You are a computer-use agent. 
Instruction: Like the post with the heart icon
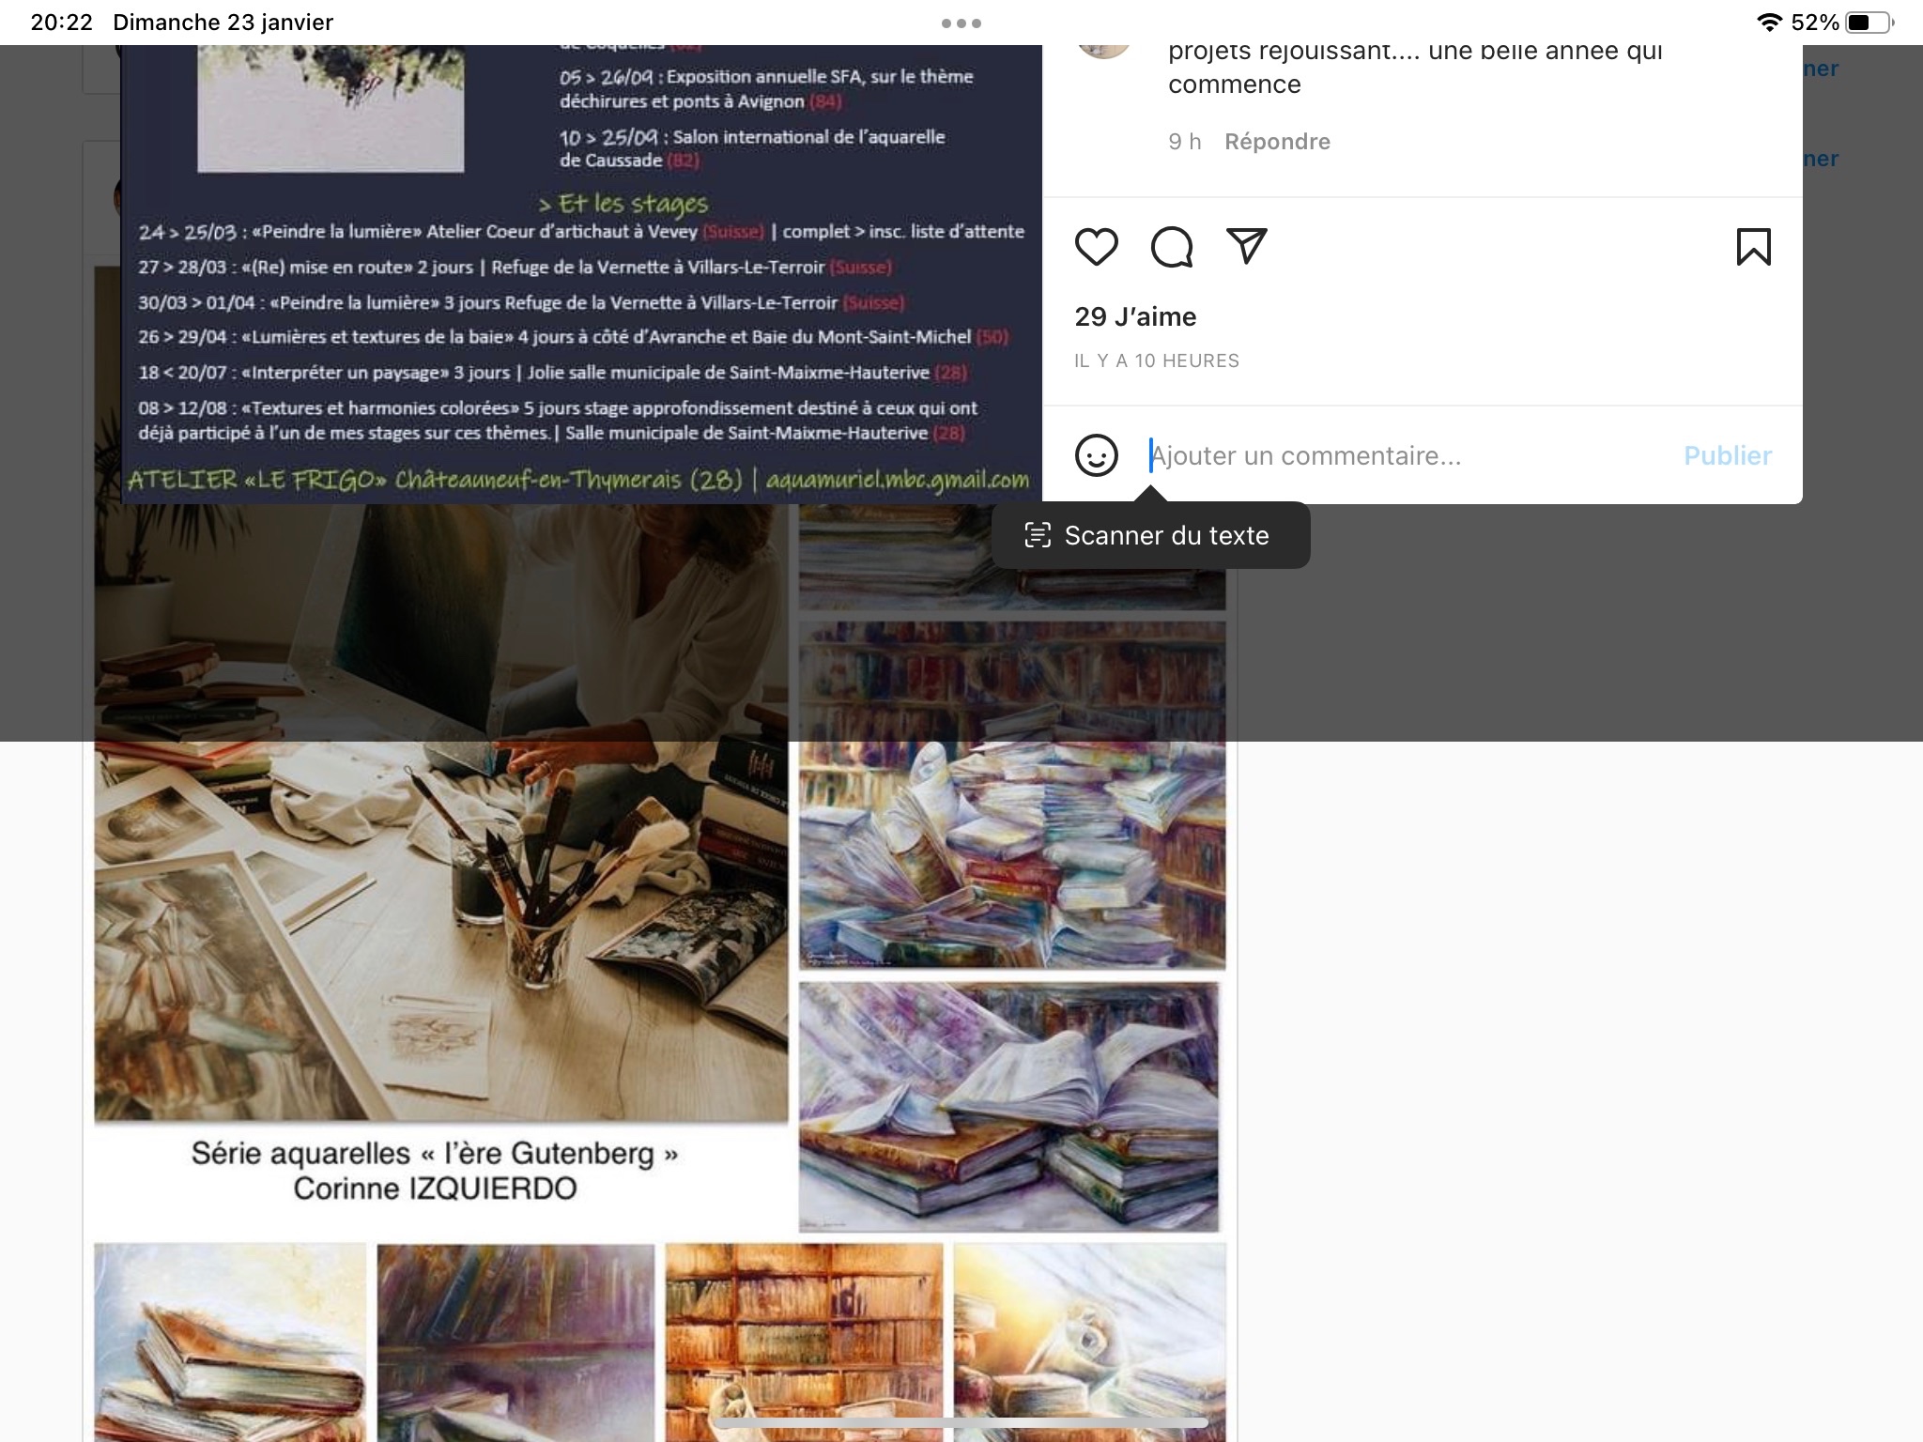click(1096, 247)
